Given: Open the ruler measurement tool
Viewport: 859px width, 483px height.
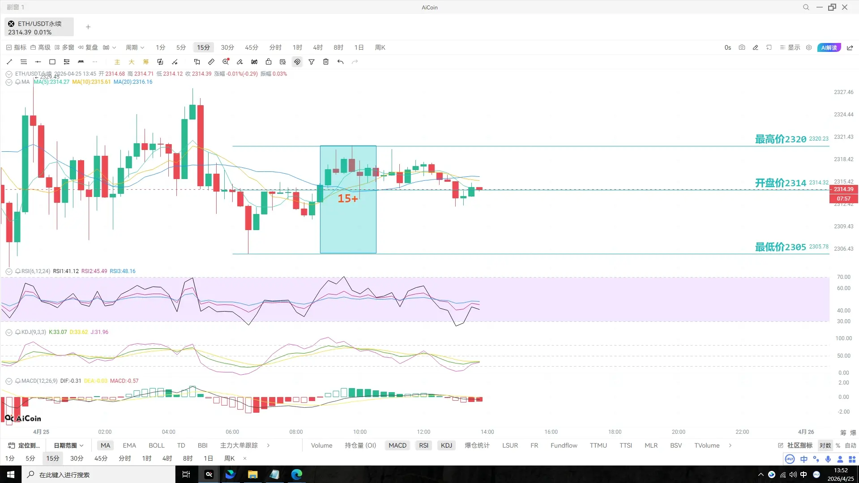Looking at the screenshot, I should 211,62.
